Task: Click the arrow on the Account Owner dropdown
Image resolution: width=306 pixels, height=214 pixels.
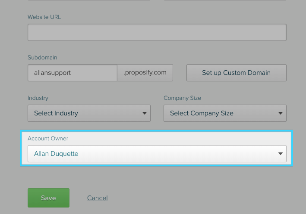Action: click(x=280, y=154)
